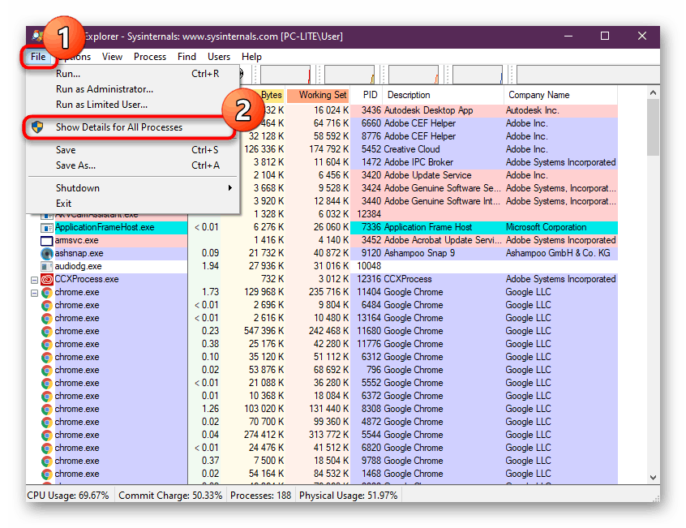This screenshot has width=686, height=528.
Task: Click the first CPU history graph in toolbar
Action: click(285, 75)
